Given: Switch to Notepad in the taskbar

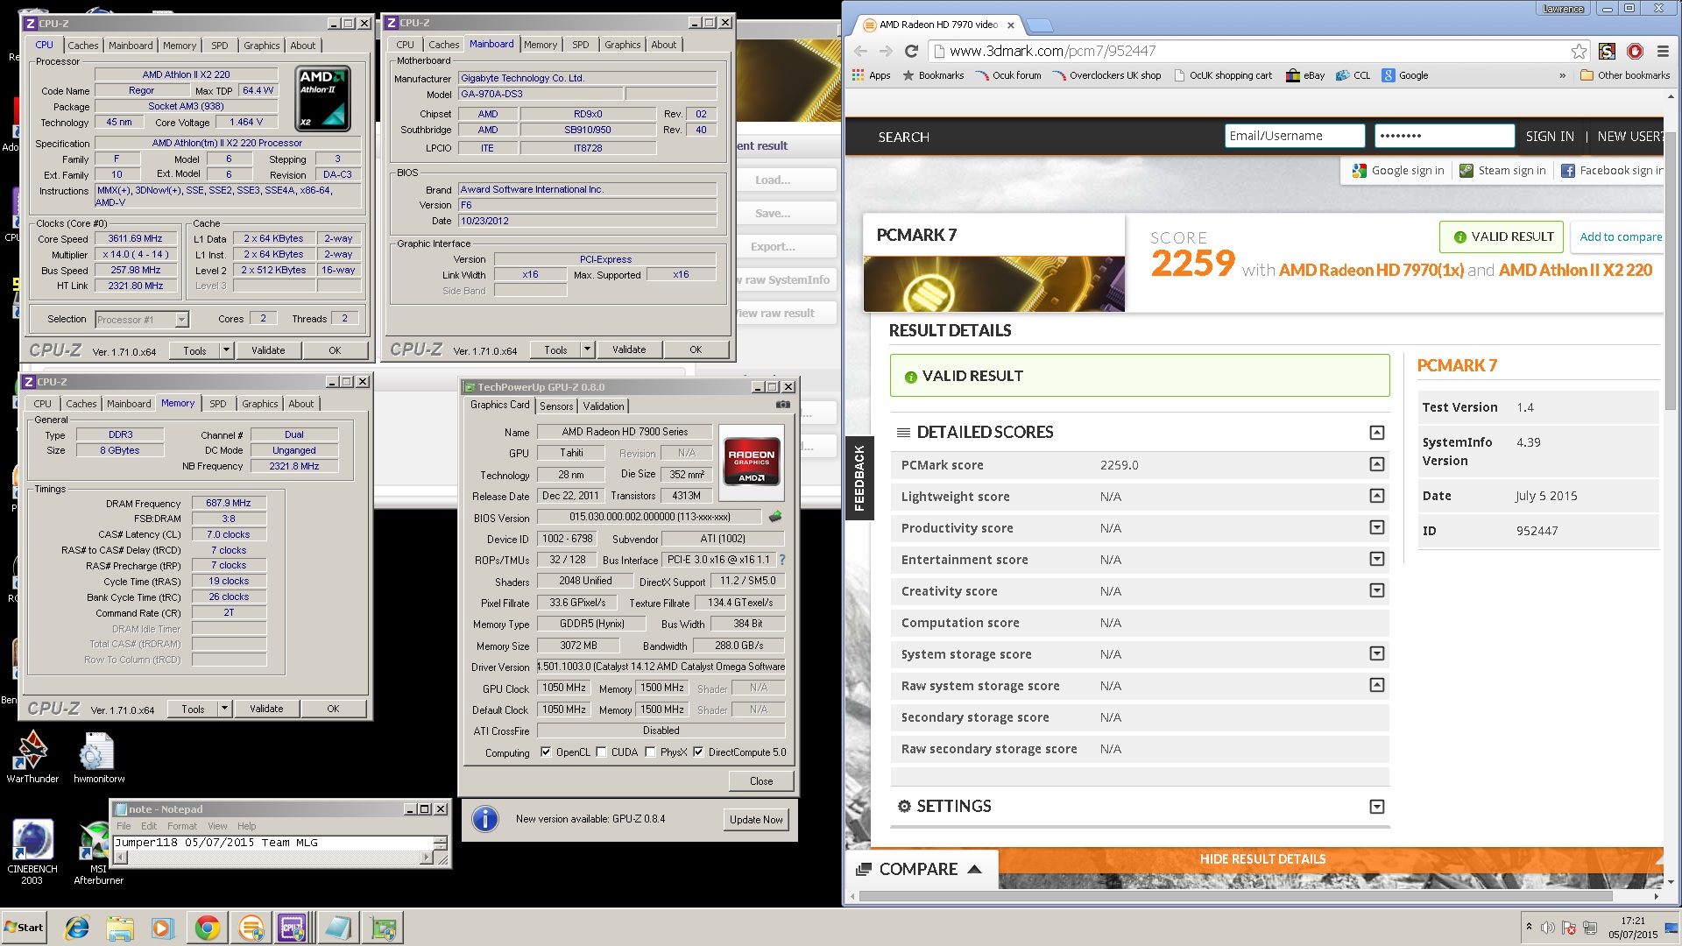Looking at the screenshot, I should pyautogui.click(x=337, y=928).
